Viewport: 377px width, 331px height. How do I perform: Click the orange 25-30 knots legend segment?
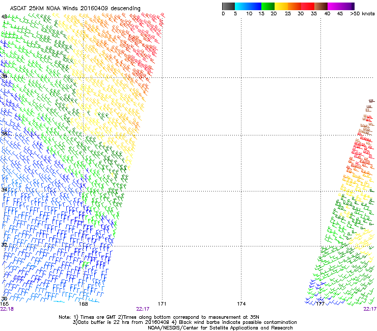click(x=294, y=6)
